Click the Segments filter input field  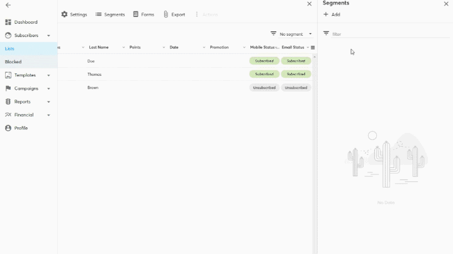pyautogui.click(x=384, y=34)
